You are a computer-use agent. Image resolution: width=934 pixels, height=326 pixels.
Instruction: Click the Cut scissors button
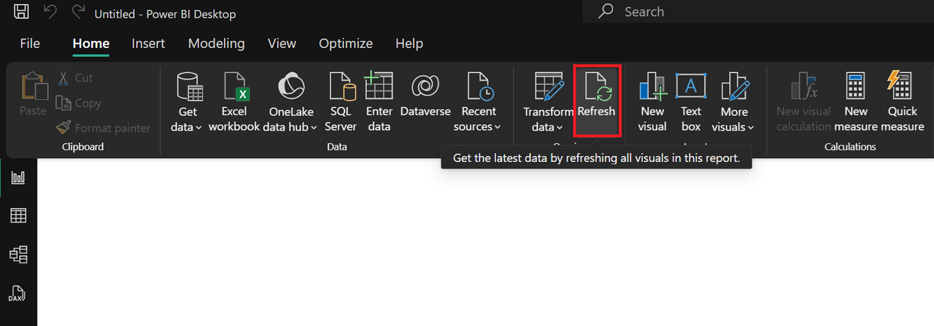pyautogui.click(x=75, y=78)
